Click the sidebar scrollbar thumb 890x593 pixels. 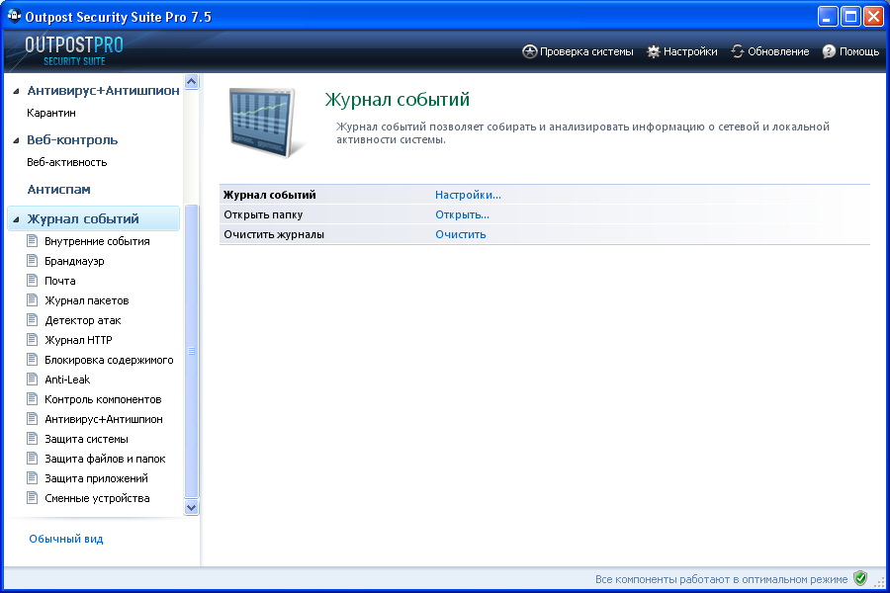(x=191, y=351)
